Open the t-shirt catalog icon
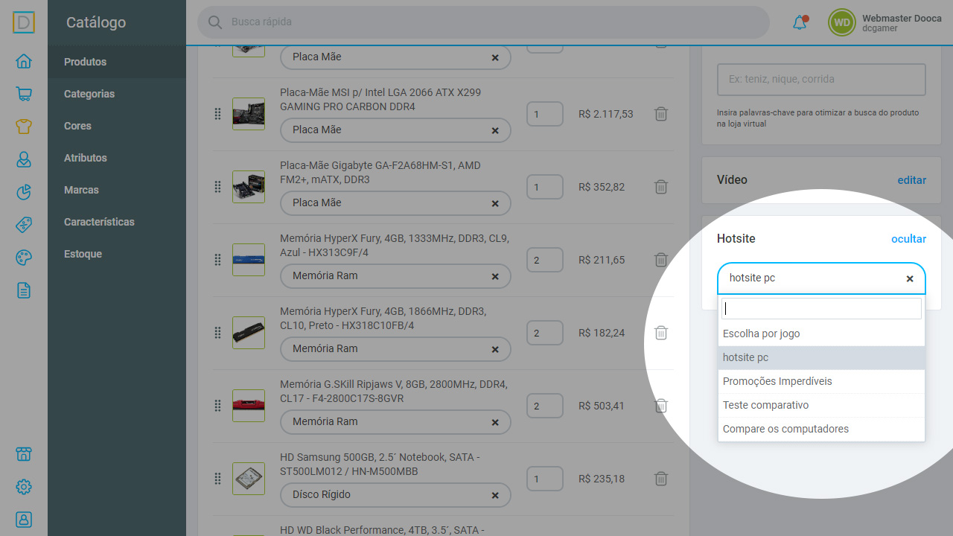The image size is (953, 536). 24,126
